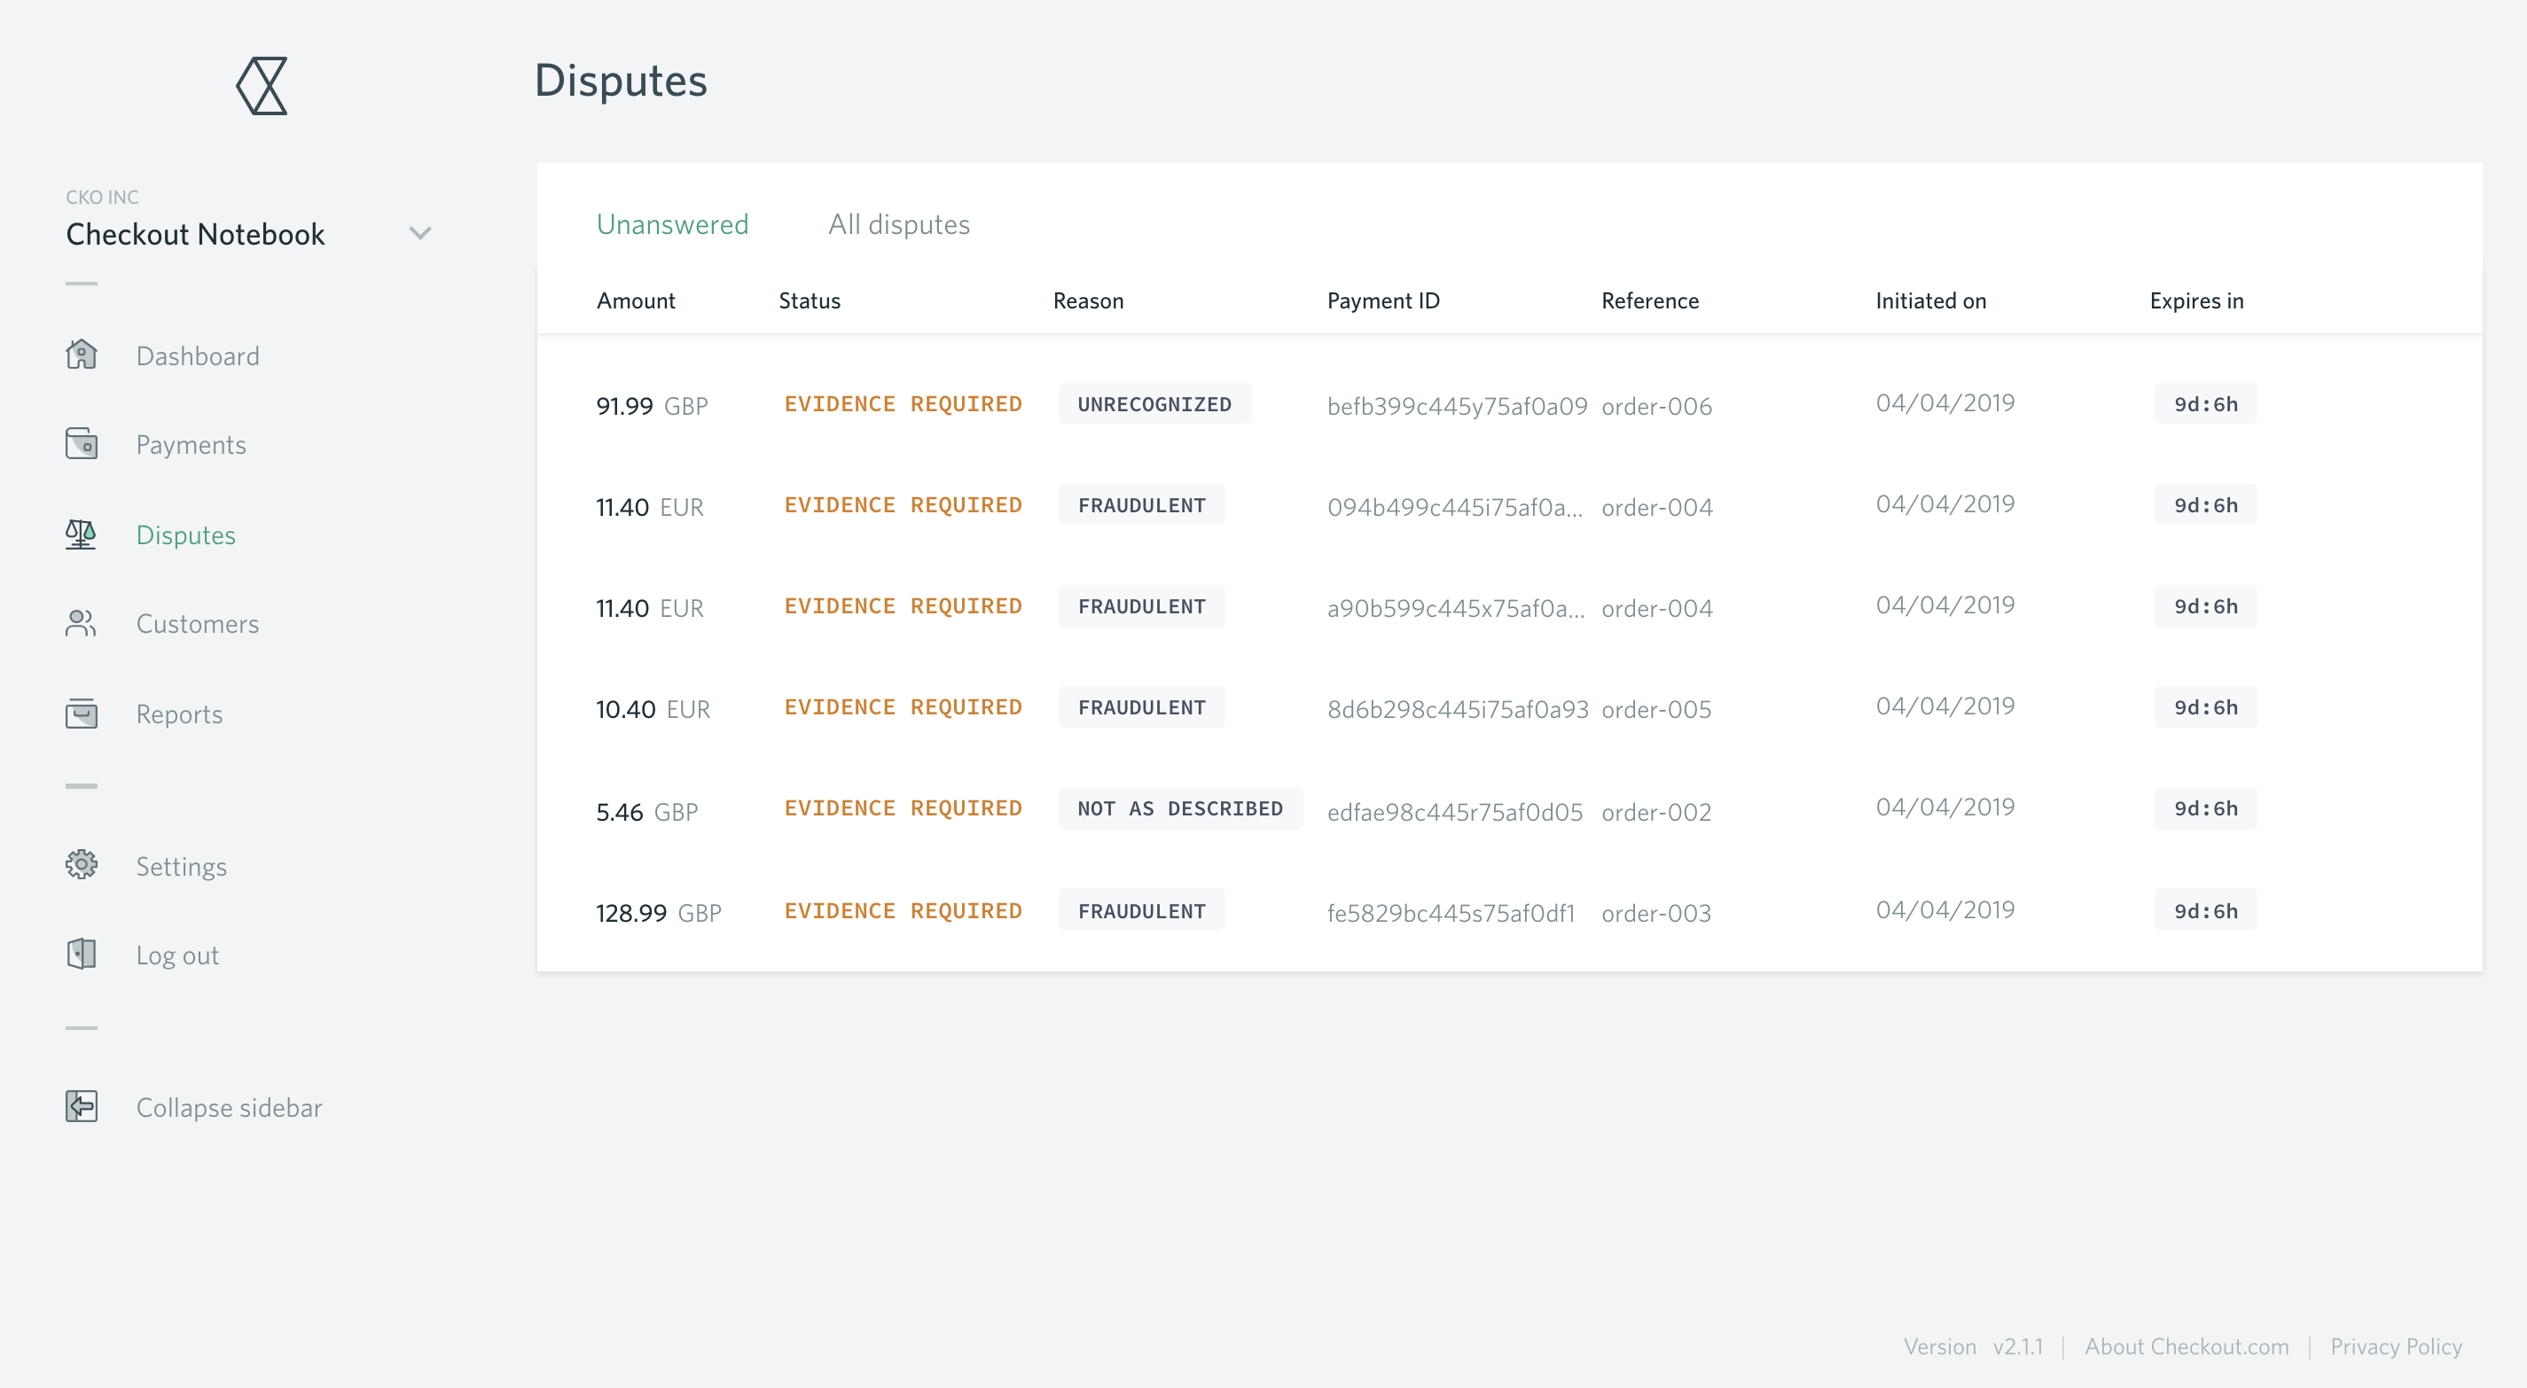Open the 128.99 GBP dispute amount
This screenshot has height=1388, width=2527.
pos(658,913)
